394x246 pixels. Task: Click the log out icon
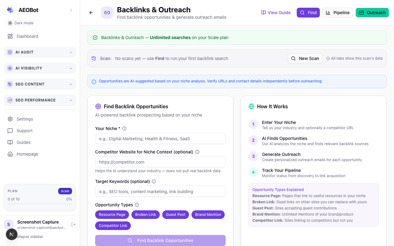74,224
